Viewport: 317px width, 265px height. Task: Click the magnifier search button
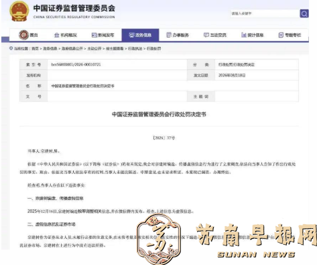click(x=304, y=13)
